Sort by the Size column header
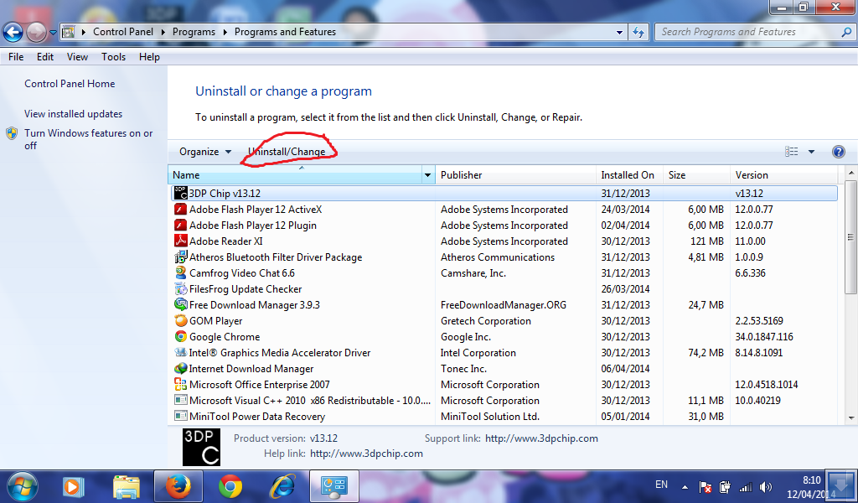Screen dimensions: 858x503 tap(696, 175)
